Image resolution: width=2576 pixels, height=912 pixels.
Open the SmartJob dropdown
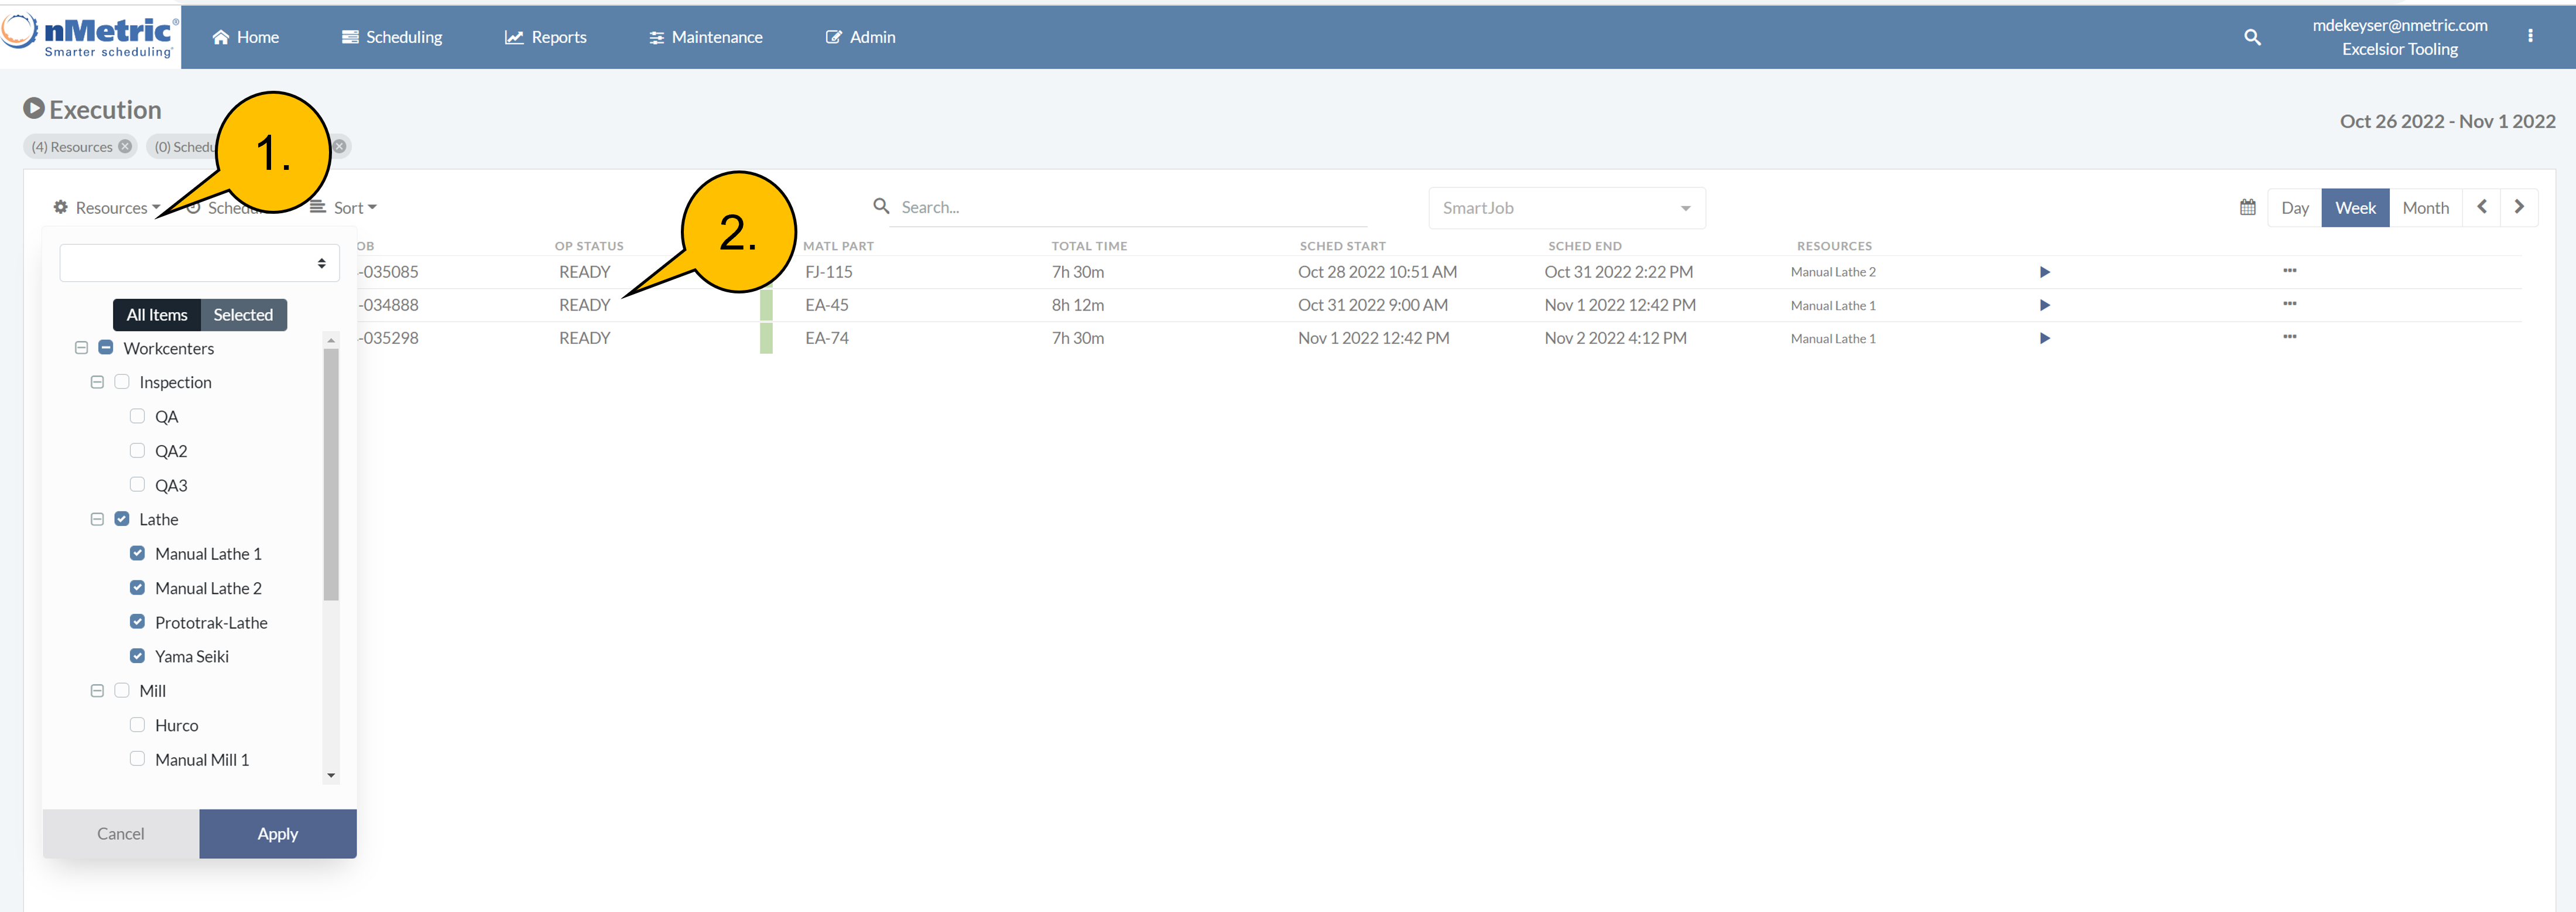(1566, 208)
